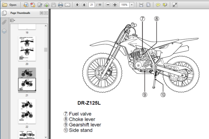Screen dimensions: 209x139
Task: Click the save floppy disk icon
Action: click(54, 5)
